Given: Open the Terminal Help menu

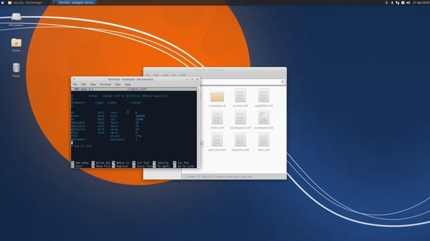Looking at the screenshot, I should click(x=128, y=84).
